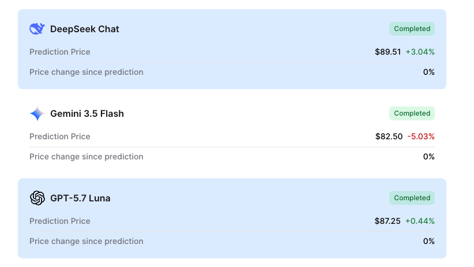Click GPT-5.7 Luna's Prediction Price label
This screenshot has width=474, height=267.
click(60, 221)
